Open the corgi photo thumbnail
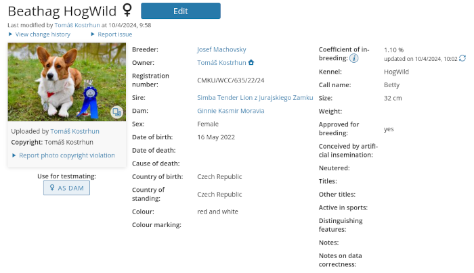The height and width of the screenshot is (273, 474). coord(67,82)
